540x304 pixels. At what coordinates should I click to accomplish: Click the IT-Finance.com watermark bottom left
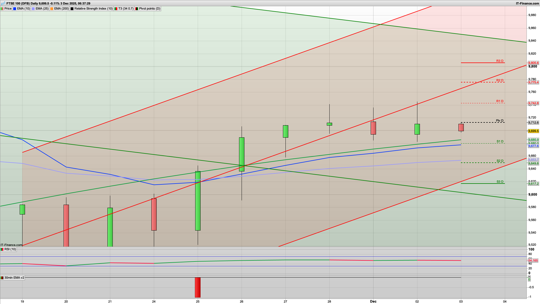pyautogui.click(x=11, y=245)
